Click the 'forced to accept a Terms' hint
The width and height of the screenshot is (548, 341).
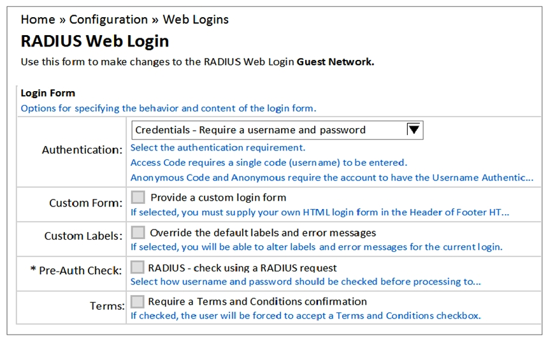306,316
